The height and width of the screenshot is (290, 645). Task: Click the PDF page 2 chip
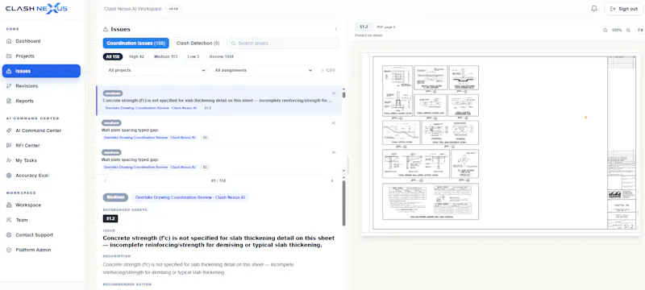386,27
